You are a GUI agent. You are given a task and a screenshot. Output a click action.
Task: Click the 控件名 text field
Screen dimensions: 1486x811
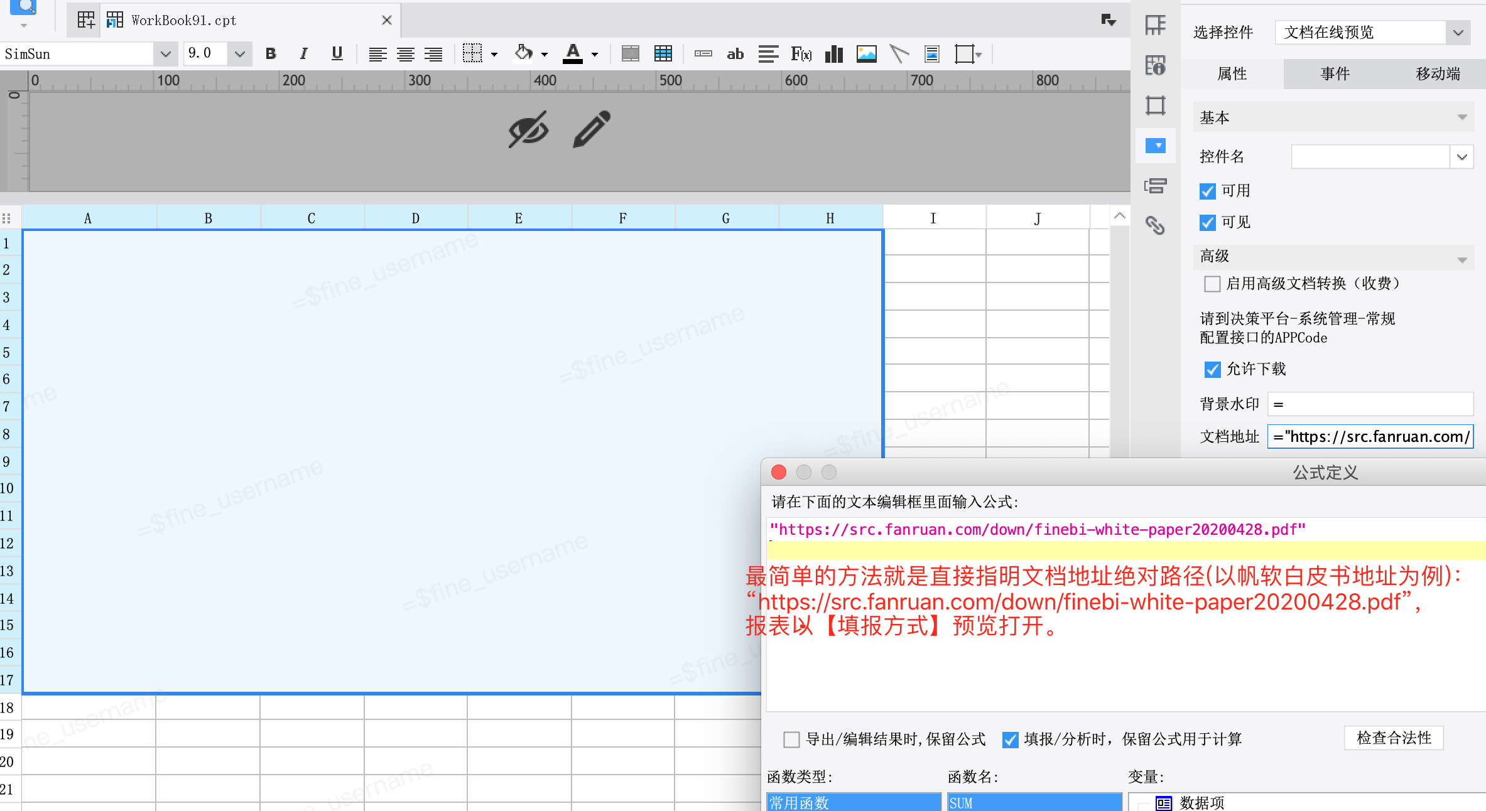click(1370, 157)
